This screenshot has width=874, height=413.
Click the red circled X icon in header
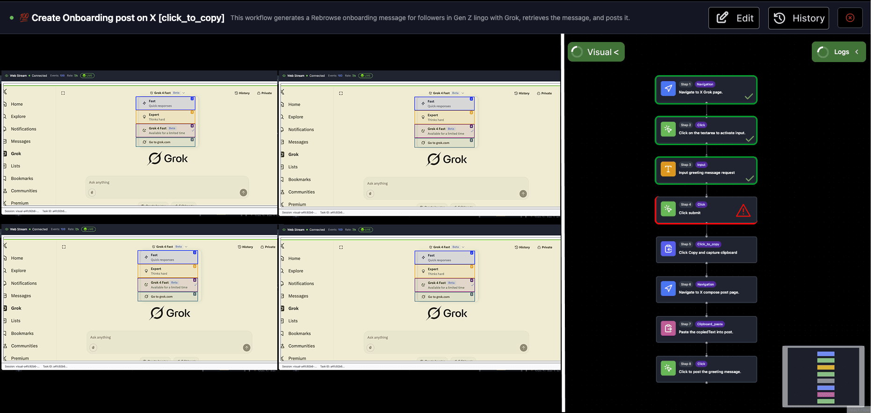coord(850,18)
